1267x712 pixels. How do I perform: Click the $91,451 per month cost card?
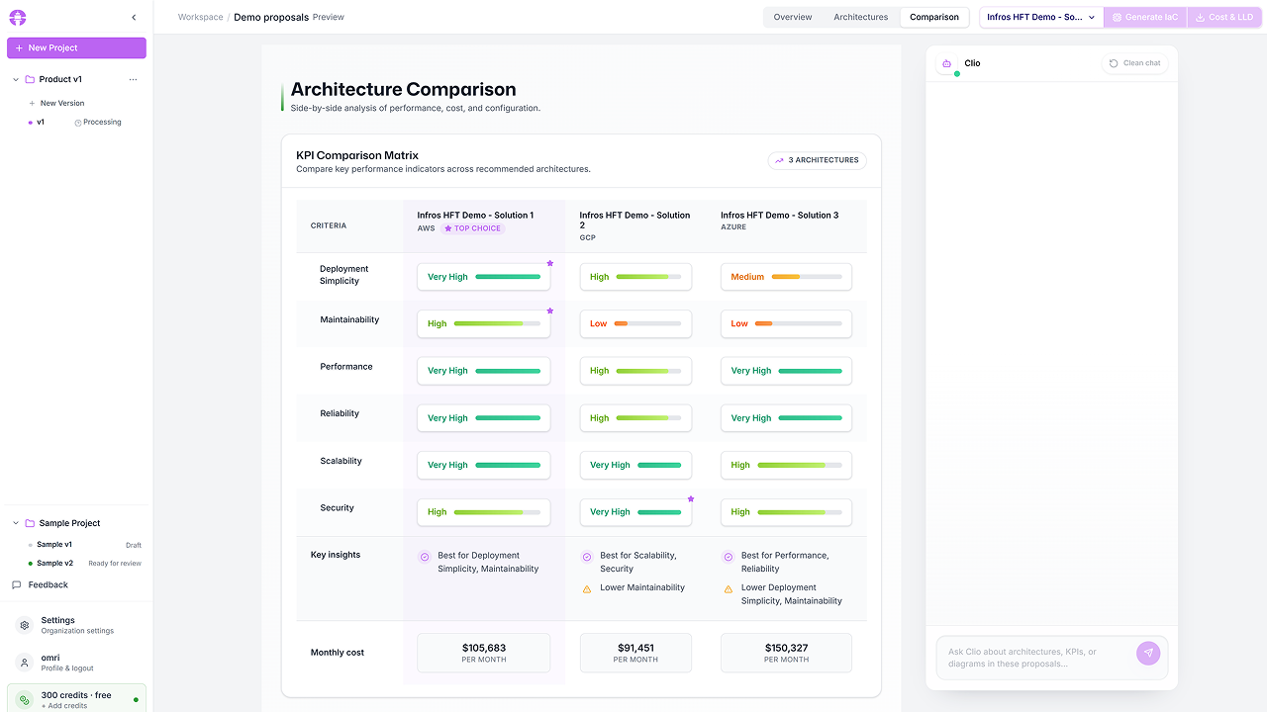tap(635, 653)
